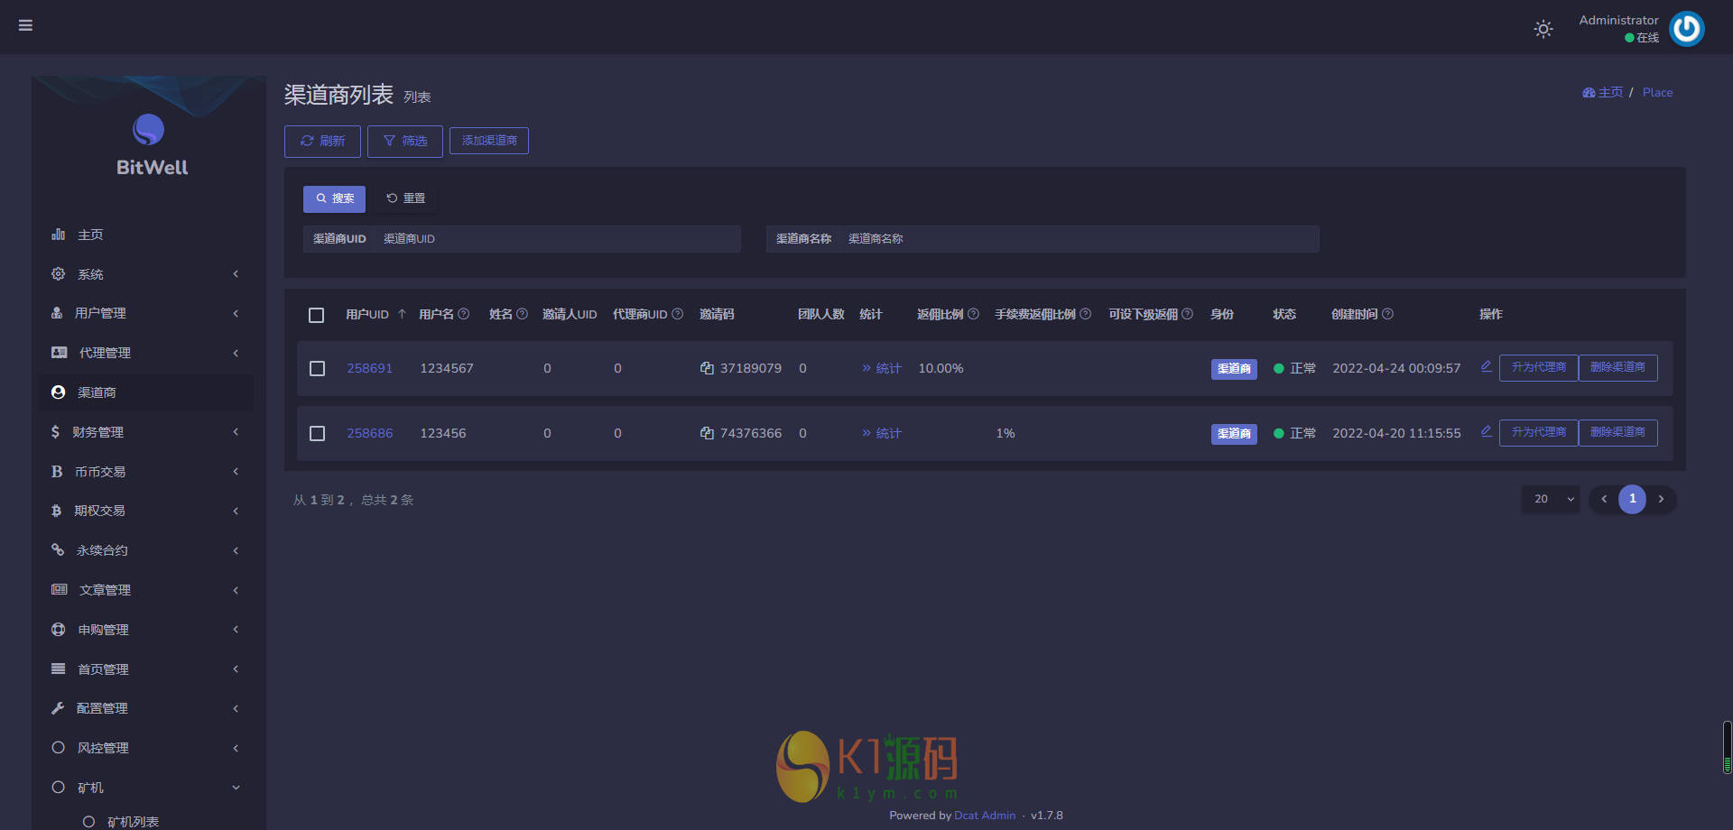Open 申购管理 sidebar menu

[x=146, y=630]
